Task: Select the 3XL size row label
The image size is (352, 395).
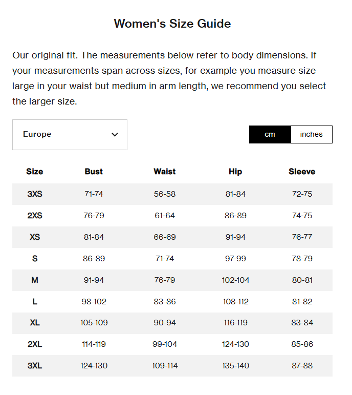Action: click(x=35, y=366)
